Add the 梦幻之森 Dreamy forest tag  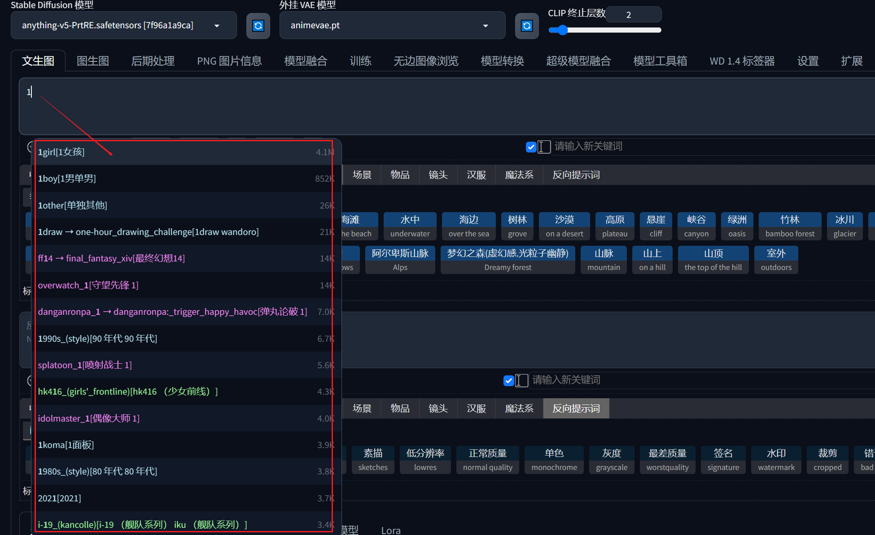click(x=508, y=260)
